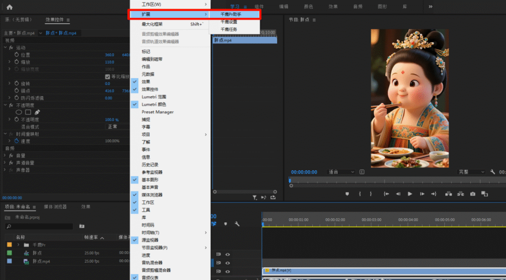Click the Step Forward one frame button
This screenshot has width=506, height=280.
coord(422,194)
